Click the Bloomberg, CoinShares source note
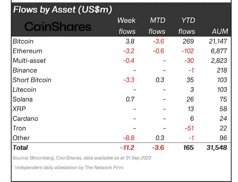The image size is (238, 182). coord(82,158)
